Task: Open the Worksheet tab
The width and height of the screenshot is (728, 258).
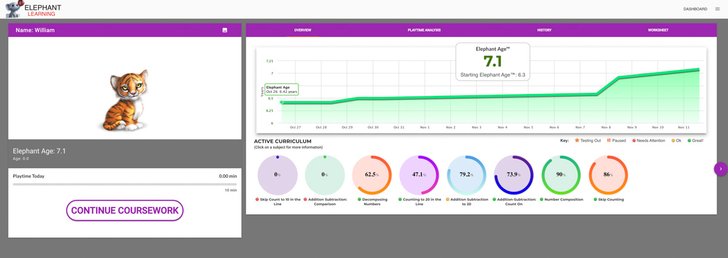Action: coord(658,30)
